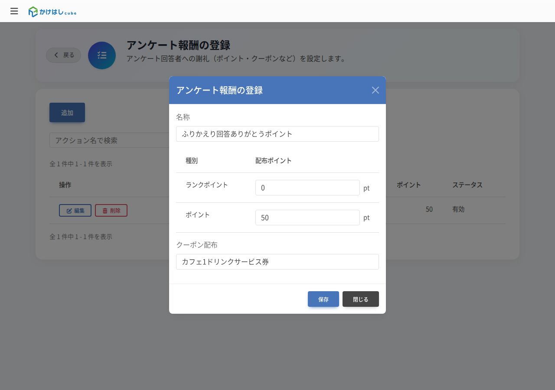This screenshot has height=390, width=555.
Task: Click the ランクポイント value field
Action: click(307, 188)
